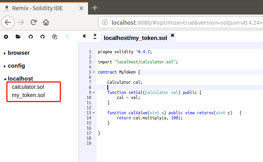The image size is (263, 162).
Task: Select the localhost/my_token.sol editor tab
Action: tap(135, 38)
